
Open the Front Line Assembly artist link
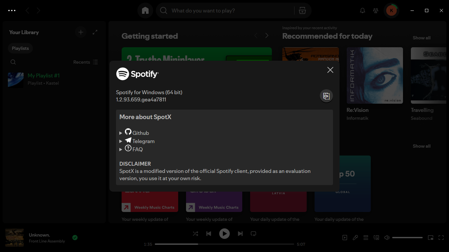click(47, 241)
